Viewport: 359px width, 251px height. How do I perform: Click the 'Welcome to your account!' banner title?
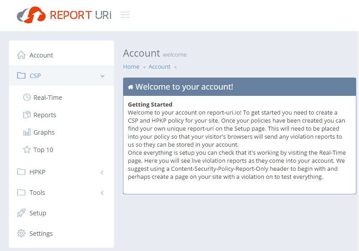(x=184, y=87)
